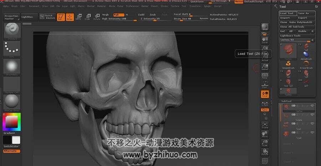
Task: Toggle PolyF polyframe display
Action: click(x=265, y=161)
